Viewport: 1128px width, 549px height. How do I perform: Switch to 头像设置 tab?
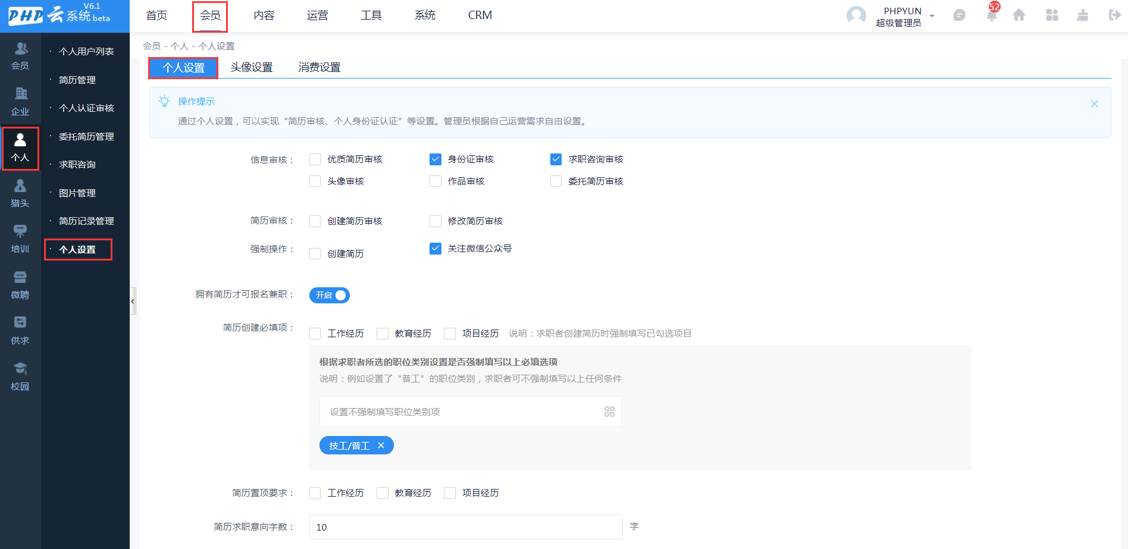(252, 68)
